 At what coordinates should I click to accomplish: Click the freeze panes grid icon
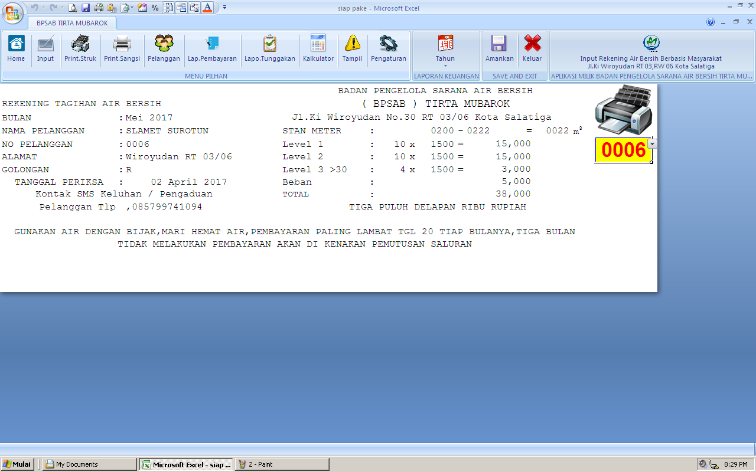point(168,8)
